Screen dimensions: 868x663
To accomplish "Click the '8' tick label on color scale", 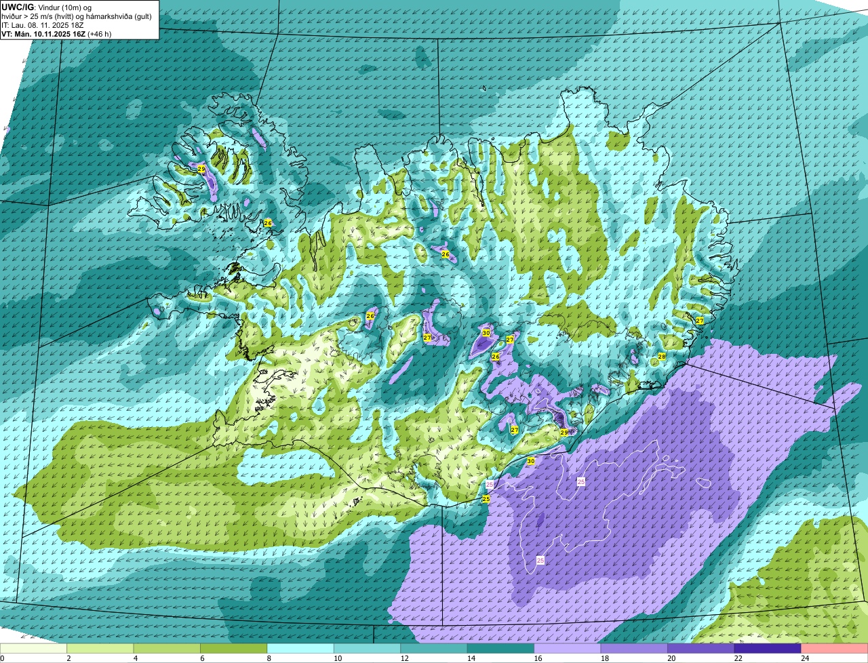I will [269, 658].
